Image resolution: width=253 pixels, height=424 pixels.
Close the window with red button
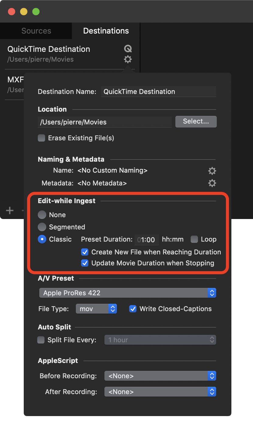(x=12, y=12)
